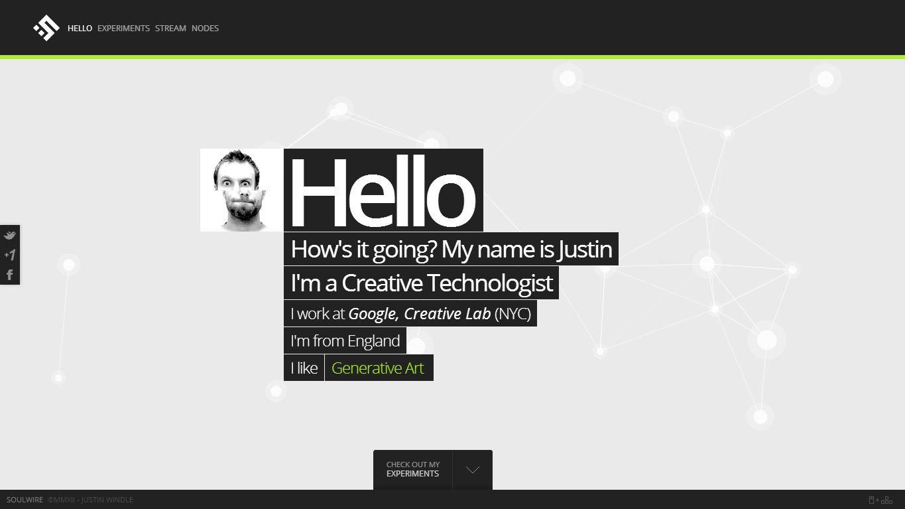
Task: Select the eye-popping portrait photo of Justin
Action: click(241, 190)
